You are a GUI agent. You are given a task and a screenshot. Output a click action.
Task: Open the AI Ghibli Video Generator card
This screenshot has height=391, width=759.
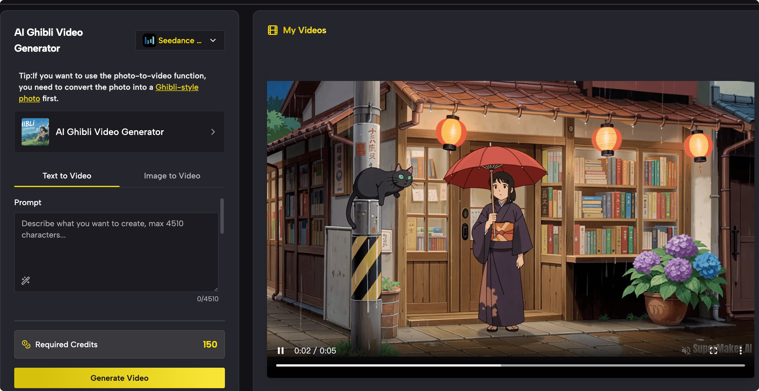point(119,132)
